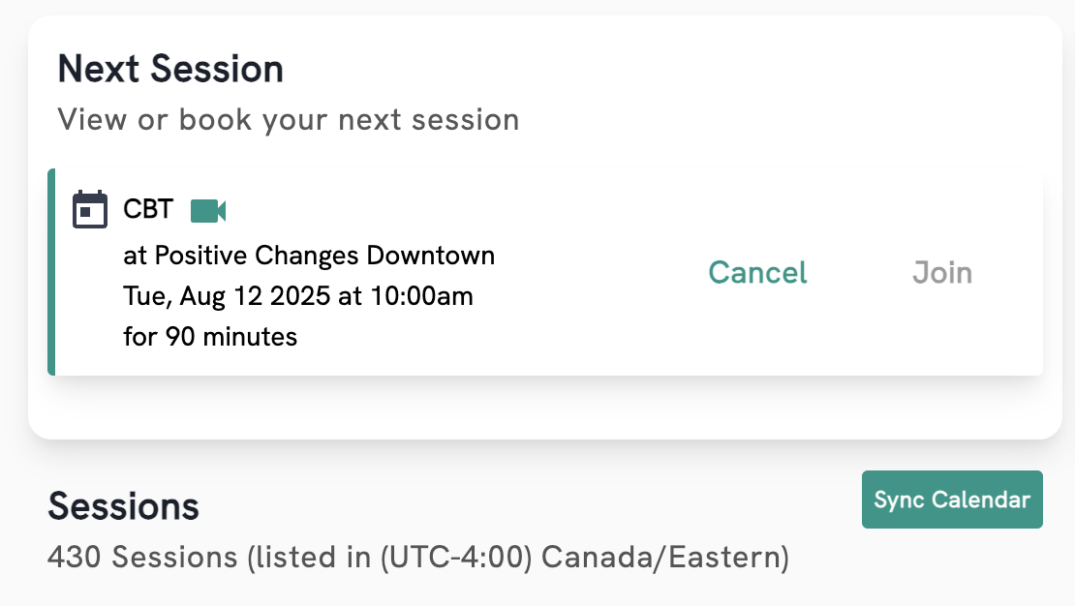Click 'View or book your next session' subtitle
Viewport: 1075px width, 606px height.
point(289,120)
